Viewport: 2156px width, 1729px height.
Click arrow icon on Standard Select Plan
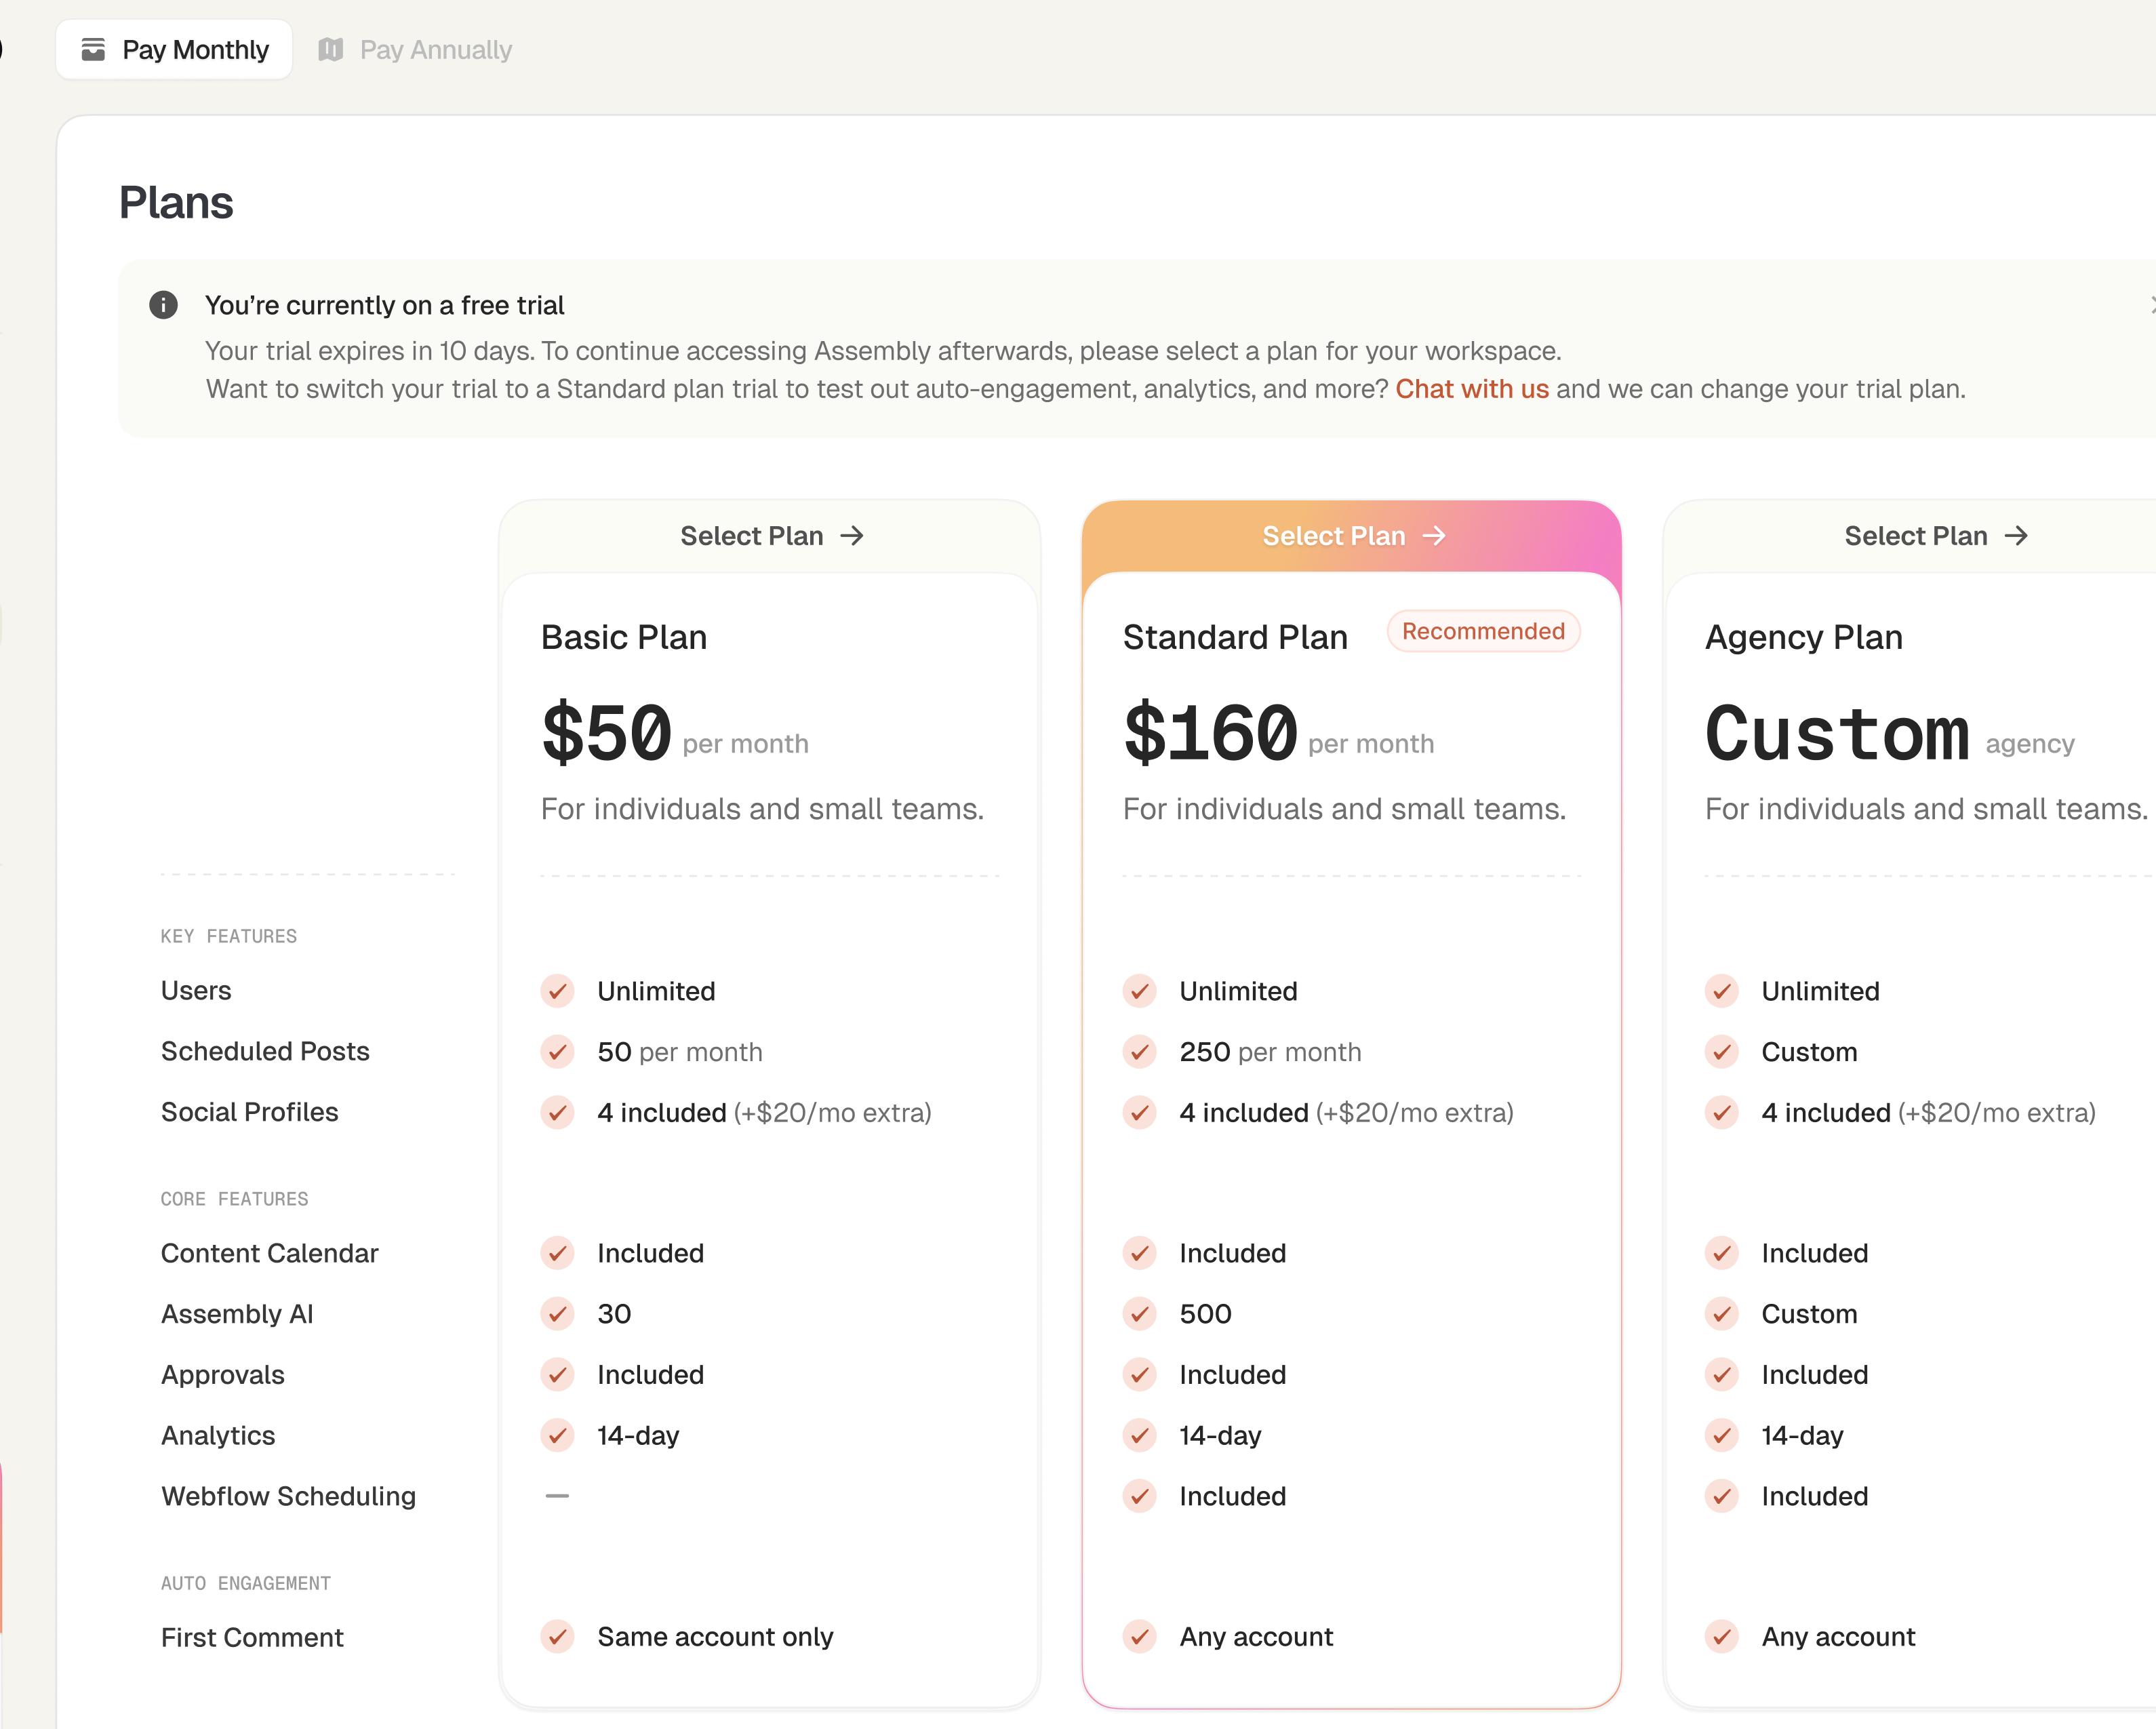point(1434,536)
